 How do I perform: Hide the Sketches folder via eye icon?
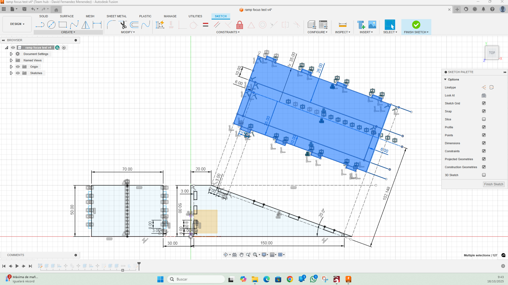[18, 73]
